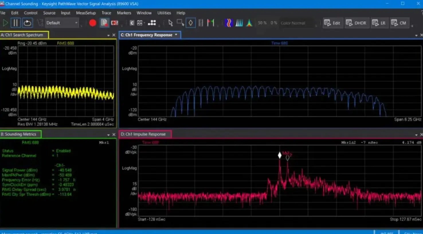The width and height of the screenshot is (423, 234).
Task: Click the grayed sweep mode icon before Default
Action: [40, 23]
